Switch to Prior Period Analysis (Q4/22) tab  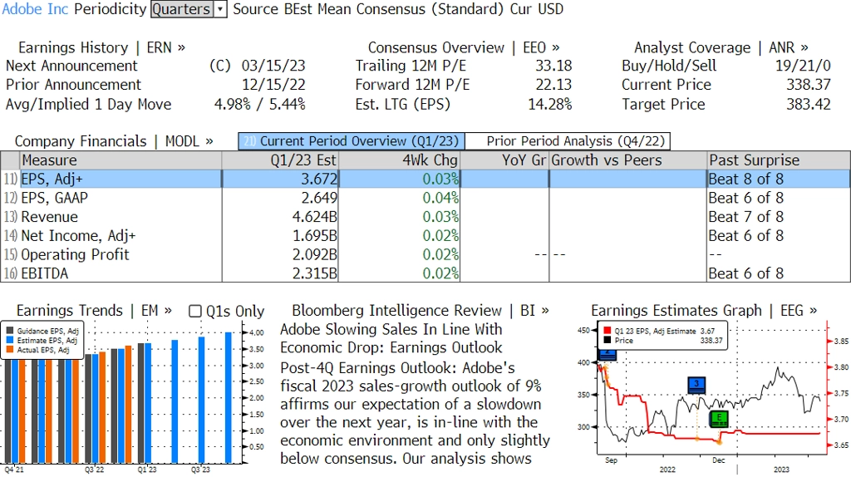[x=568, y=141]
